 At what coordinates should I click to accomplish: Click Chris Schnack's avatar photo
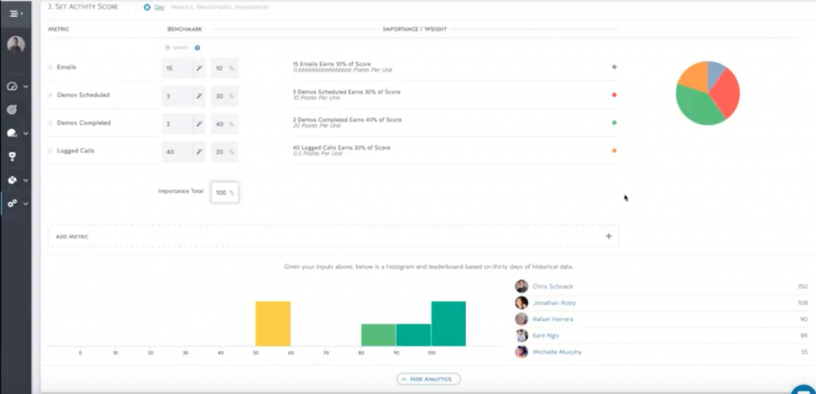[521, 286]
